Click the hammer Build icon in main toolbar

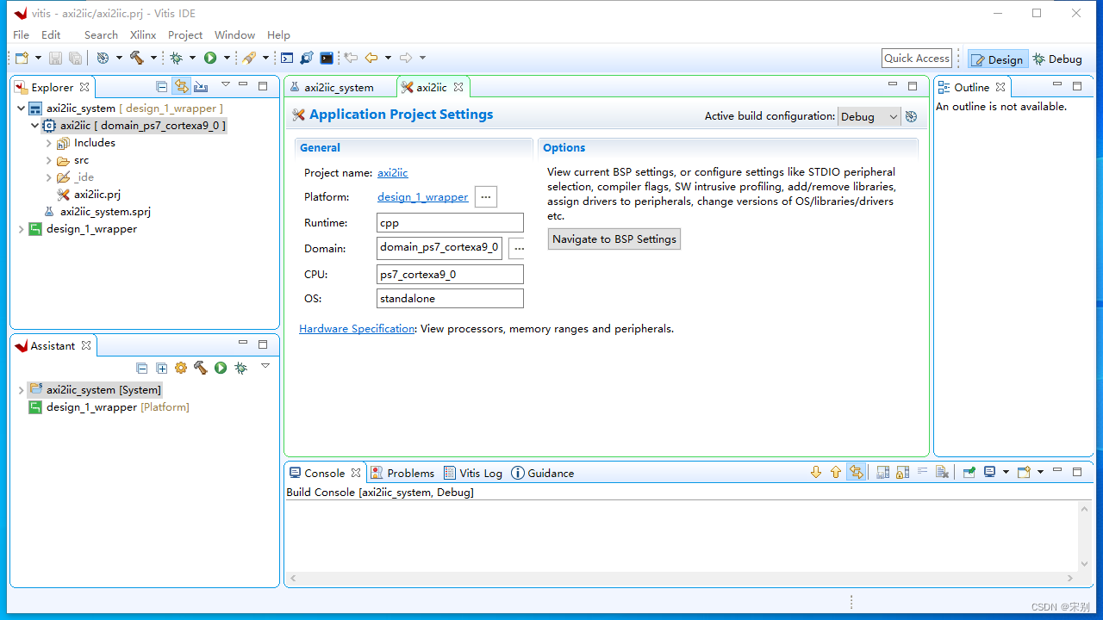tap(137, 58)
